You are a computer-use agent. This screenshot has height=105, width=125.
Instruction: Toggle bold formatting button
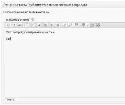(x=8, y=25)
